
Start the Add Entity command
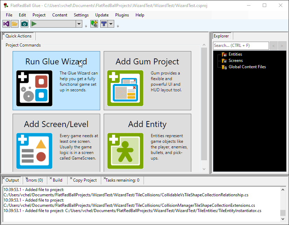pos(147,143)
